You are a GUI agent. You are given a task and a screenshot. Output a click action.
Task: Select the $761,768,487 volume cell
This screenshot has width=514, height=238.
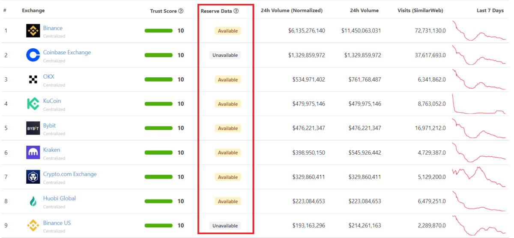[x=364, y=79]
